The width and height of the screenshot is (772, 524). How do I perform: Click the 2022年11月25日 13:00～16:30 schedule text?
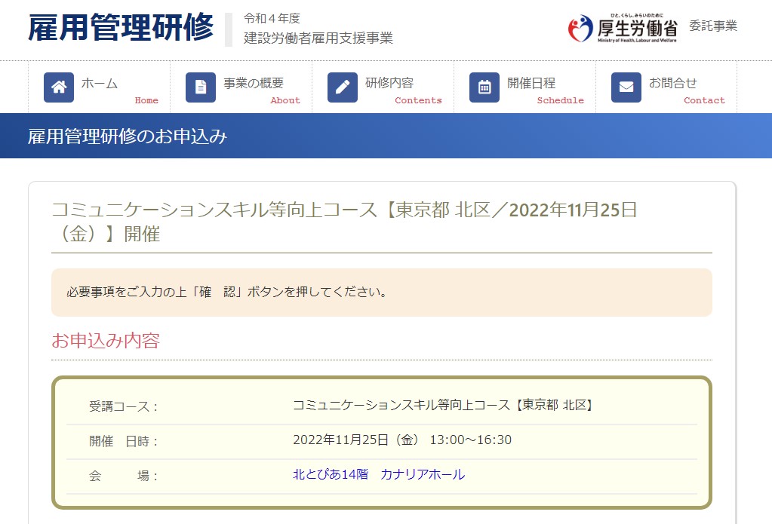pos(401,440)
